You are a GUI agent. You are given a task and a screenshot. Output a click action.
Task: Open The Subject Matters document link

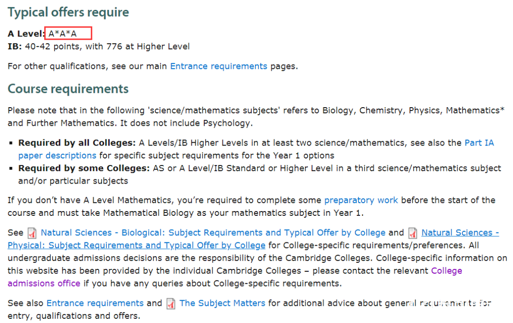click(222, 303)
